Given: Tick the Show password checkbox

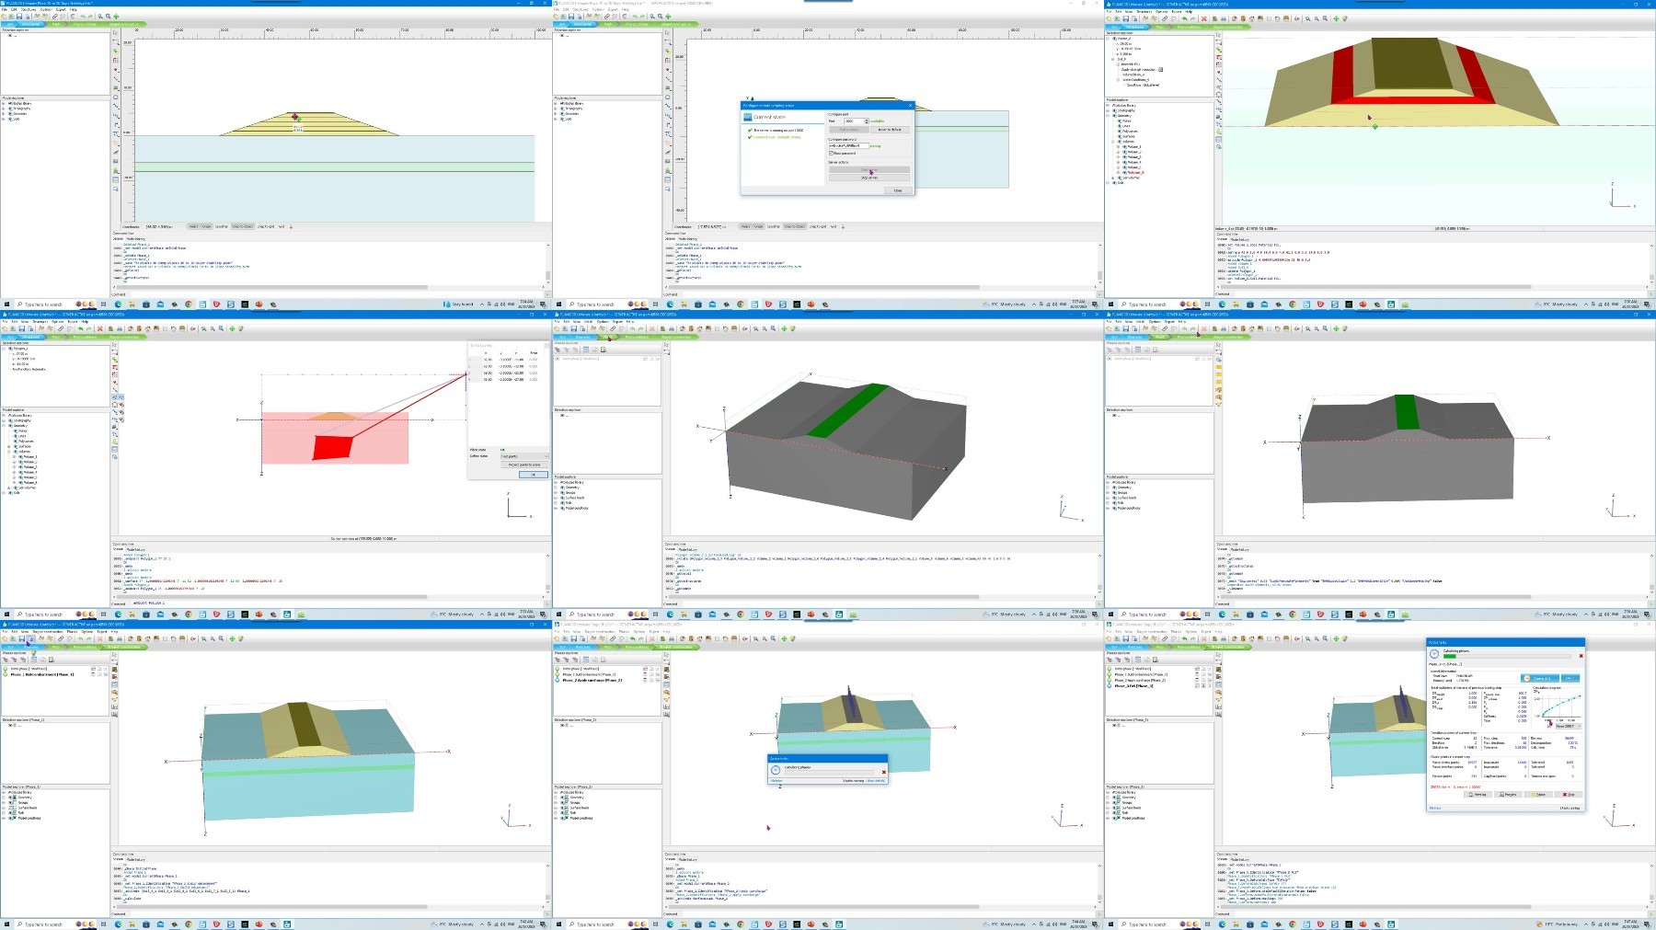Looking at the screenshot, I should (831, 153).
